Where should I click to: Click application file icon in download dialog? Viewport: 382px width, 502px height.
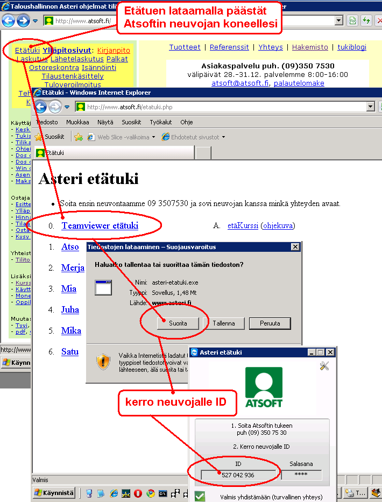tap(103, 287)
